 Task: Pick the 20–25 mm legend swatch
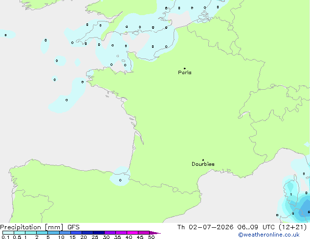(x=88, y=233)
